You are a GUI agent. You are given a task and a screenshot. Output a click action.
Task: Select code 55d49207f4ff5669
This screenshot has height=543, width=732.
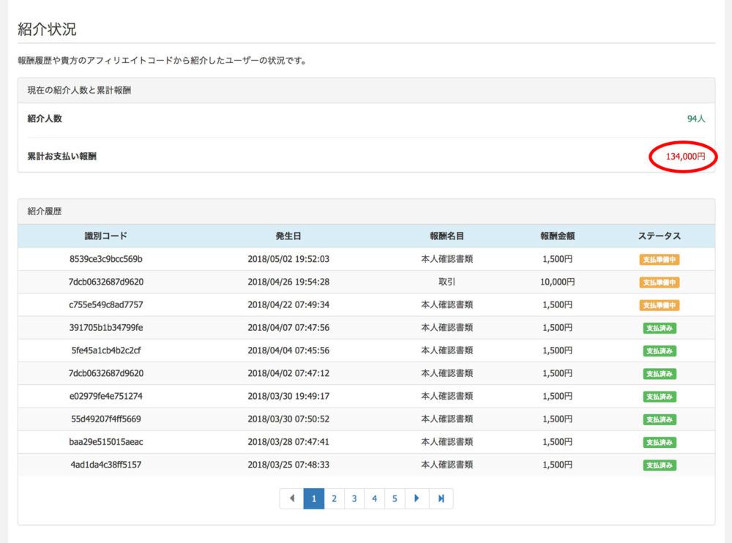coord(106,419)
